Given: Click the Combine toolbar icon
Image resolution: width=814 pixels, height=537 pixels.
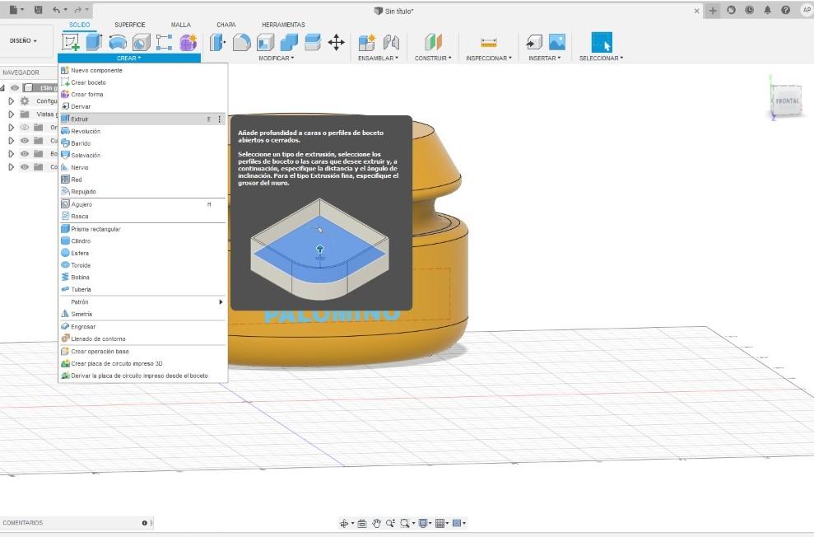Looking at the screenshot, I should point(289,42).
